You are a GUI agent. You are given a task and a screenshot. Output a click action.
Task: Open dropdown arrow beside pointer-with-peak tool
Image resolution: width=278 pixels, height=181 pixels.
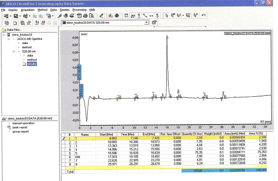[183, 15]
